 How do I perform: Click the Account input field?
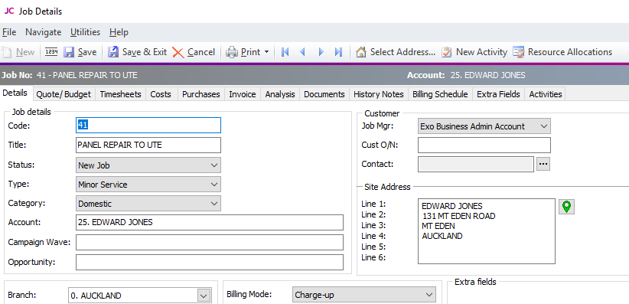pyautogui.click(x=210, y=223)
